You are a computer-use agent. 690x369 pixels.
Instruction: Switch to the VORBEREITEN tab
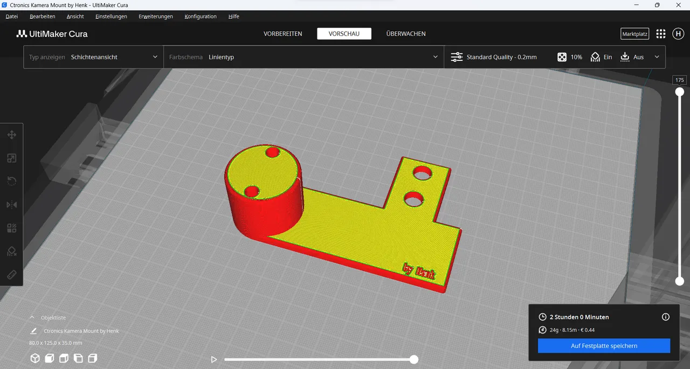(283, 33)
